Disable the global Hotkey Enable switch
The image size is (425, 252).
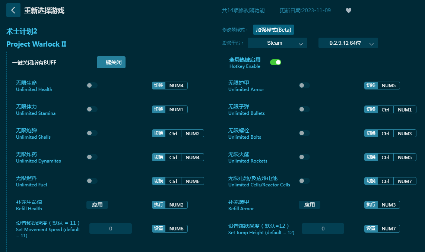tap(276, 62)
